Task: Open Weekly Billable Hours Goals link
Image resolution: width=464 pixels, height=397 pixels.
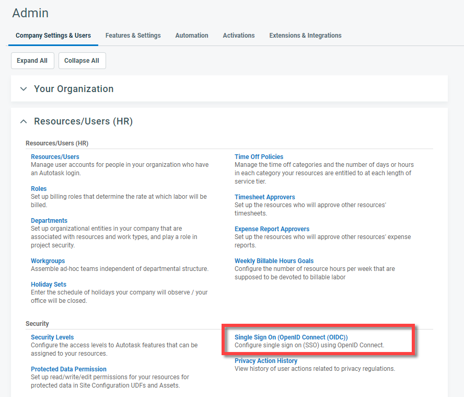Action: [x=274, y=261]
